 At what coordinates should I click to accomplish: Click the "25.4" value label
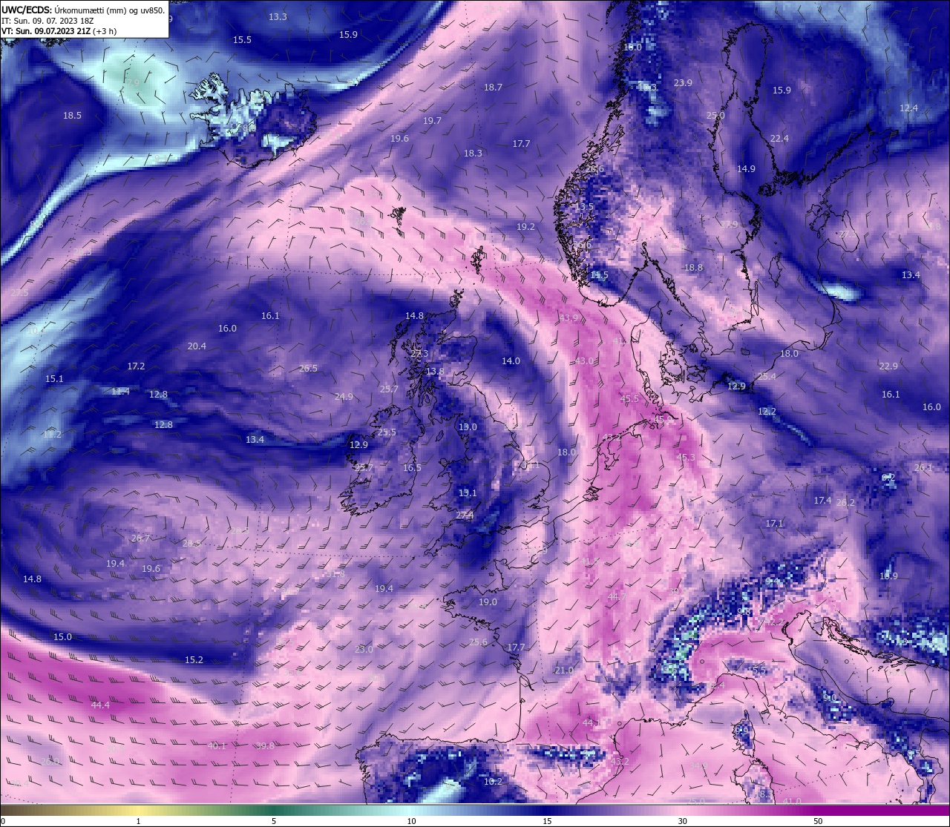(x=767, y=376)
